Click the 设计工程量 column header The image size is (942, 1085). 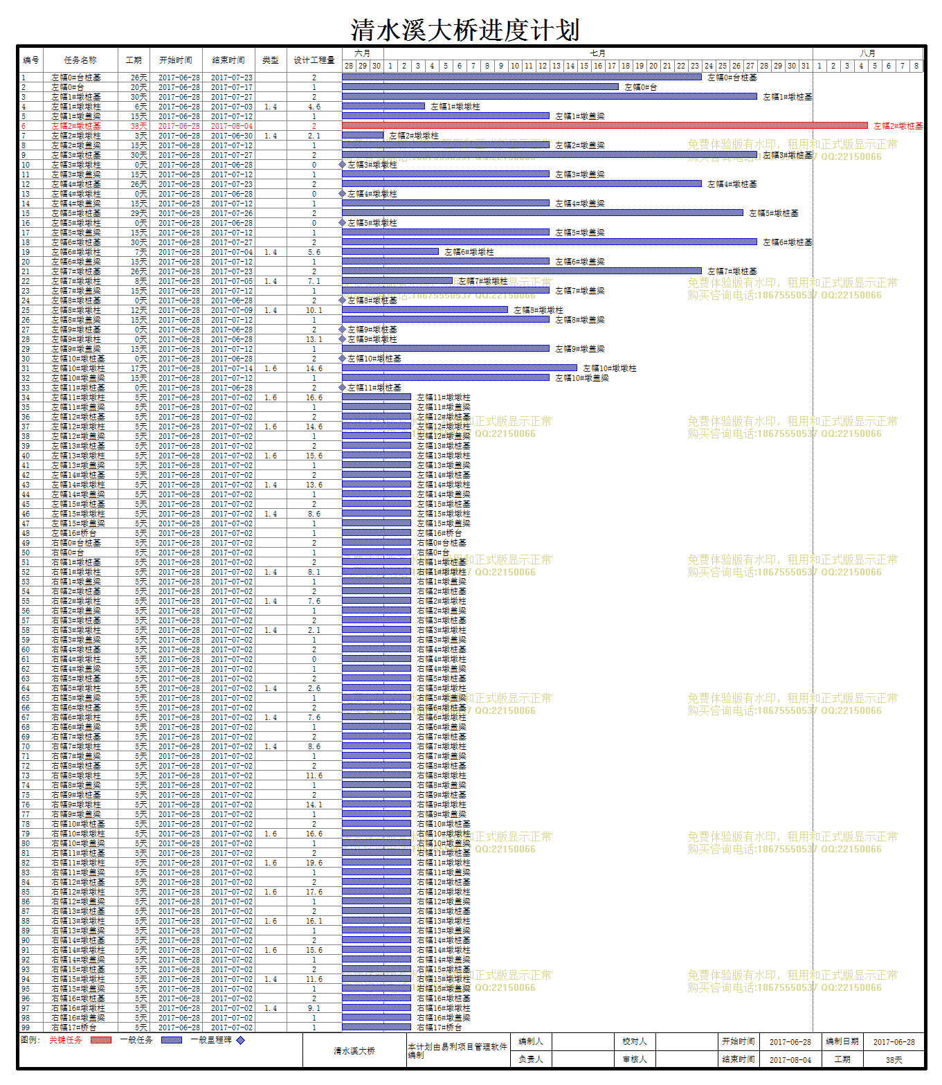(314, 60)
